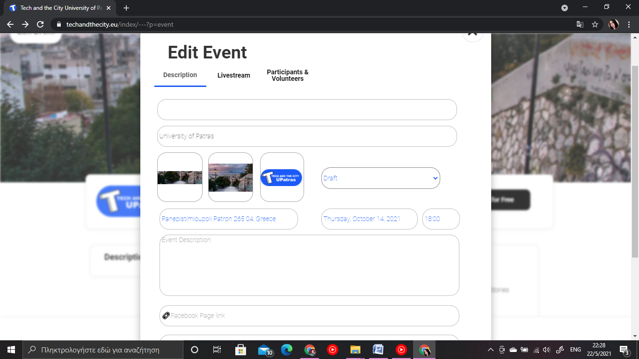Viewport: 639px width, 359px height.
Task: Click the Translate this page icon
Action: [580, 24]
